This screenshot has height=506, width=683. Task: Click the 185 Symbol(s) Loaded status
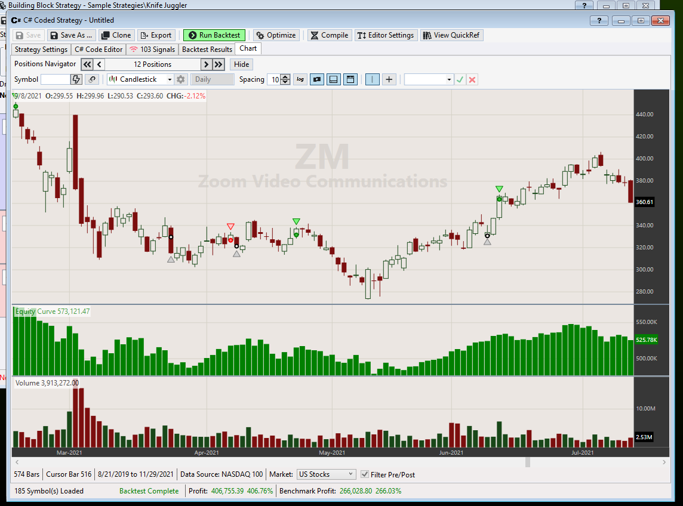49,490
